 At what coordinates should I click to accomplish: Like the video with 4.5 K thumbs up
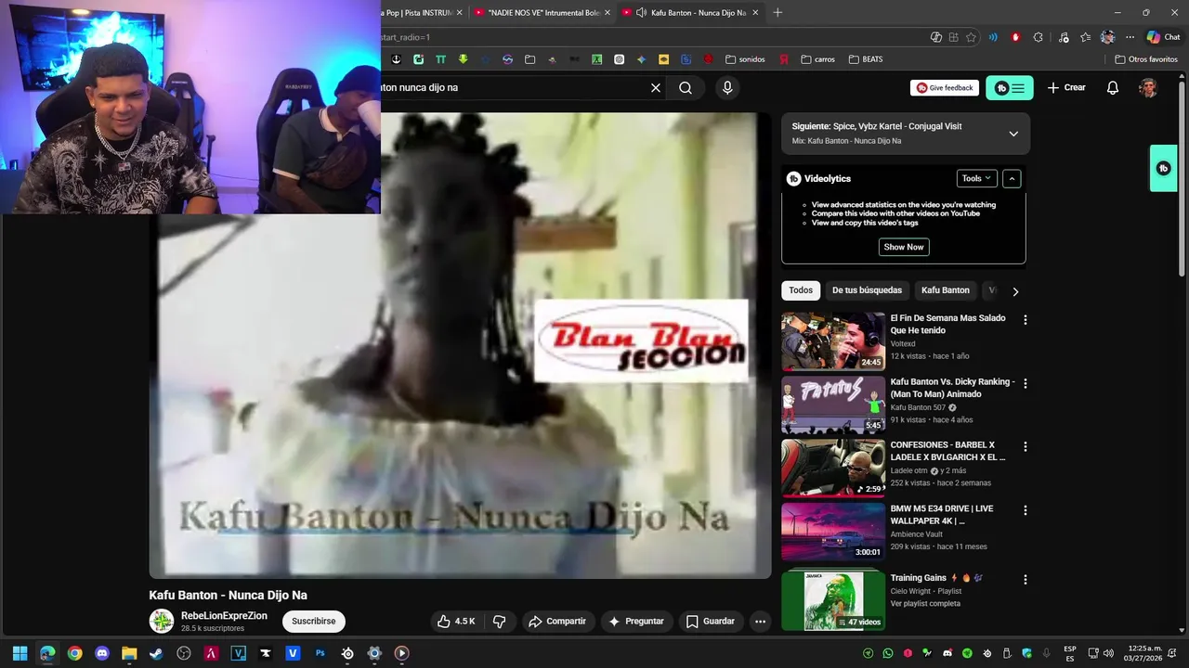click(x=457, y=622)
